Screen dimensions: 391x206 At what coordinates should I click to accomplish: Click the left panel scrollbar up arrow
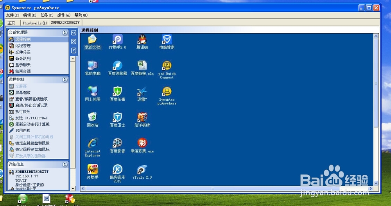(x=73, y=59)
